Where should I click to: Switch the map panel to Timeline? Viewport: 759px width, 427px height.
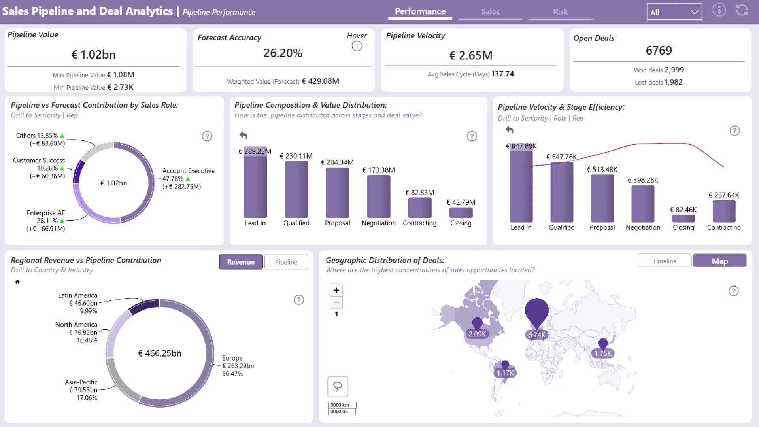point(664,261)
